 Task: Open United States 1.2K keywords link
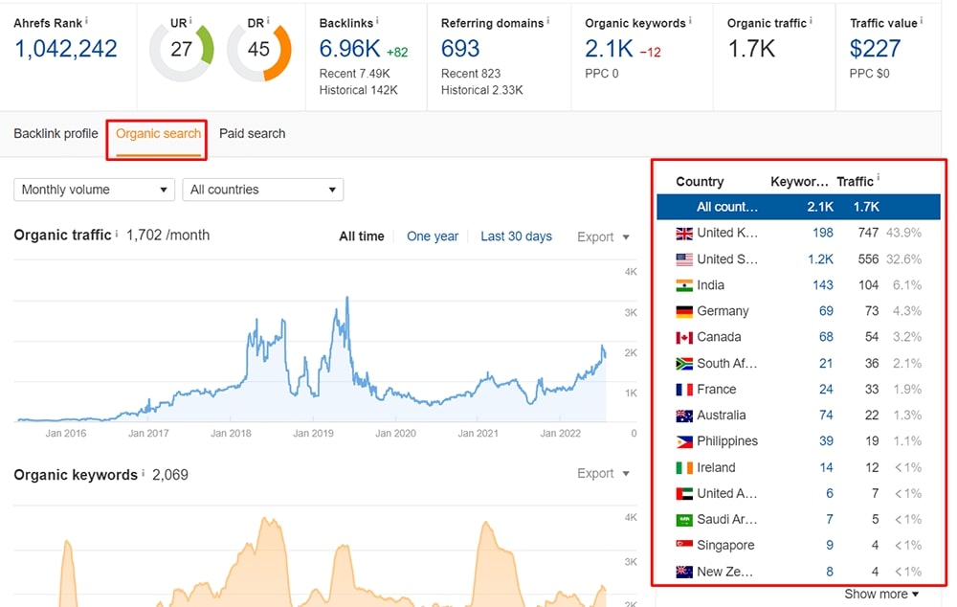click(x=820, y=259)
